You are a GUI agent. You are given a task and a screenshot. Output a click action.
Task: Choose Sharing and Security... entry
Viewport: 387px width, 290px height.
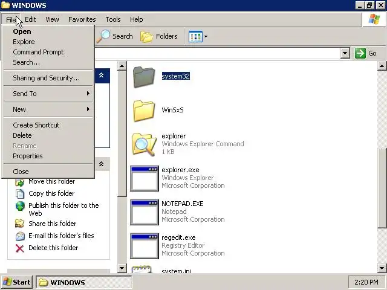coord(48,78)
